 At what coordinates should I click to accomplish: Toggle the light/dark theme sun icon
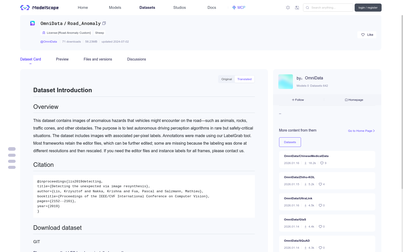pyautogui.click(x=288, y=8)
